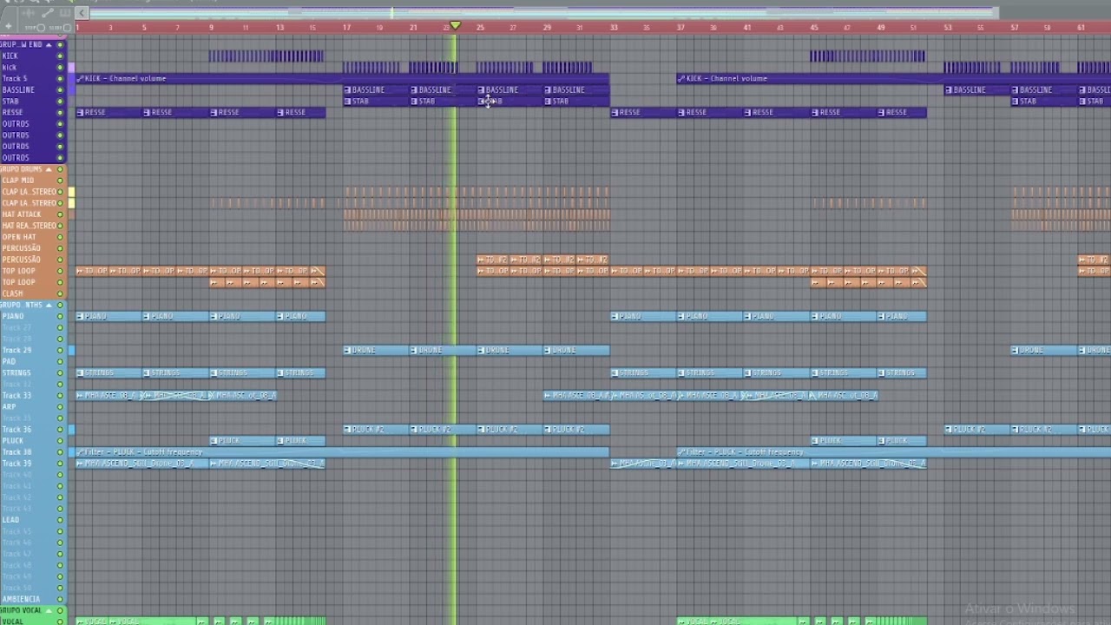Click the song overview strip at the top
Screen dimensions: 1111x625
[x=542, y=13]
